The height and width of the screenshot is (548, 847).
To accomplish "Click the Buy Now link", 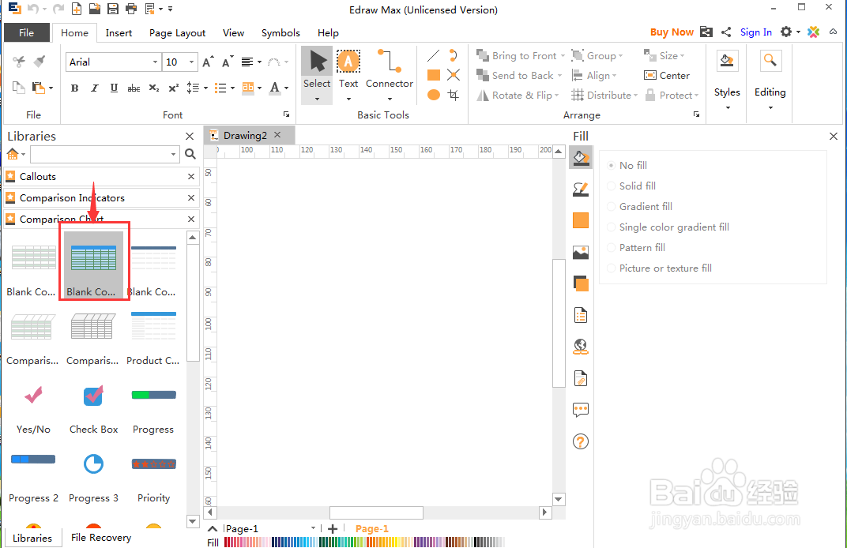I will [x=672, y=32].
